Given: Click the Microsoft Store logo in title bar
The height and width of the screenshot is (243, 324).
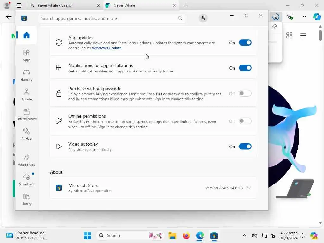Looking at the screenshot, I should 24,18.
